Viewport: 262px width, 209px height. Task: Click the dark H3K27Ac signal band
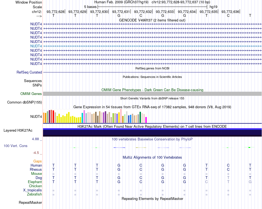point(152,132)
